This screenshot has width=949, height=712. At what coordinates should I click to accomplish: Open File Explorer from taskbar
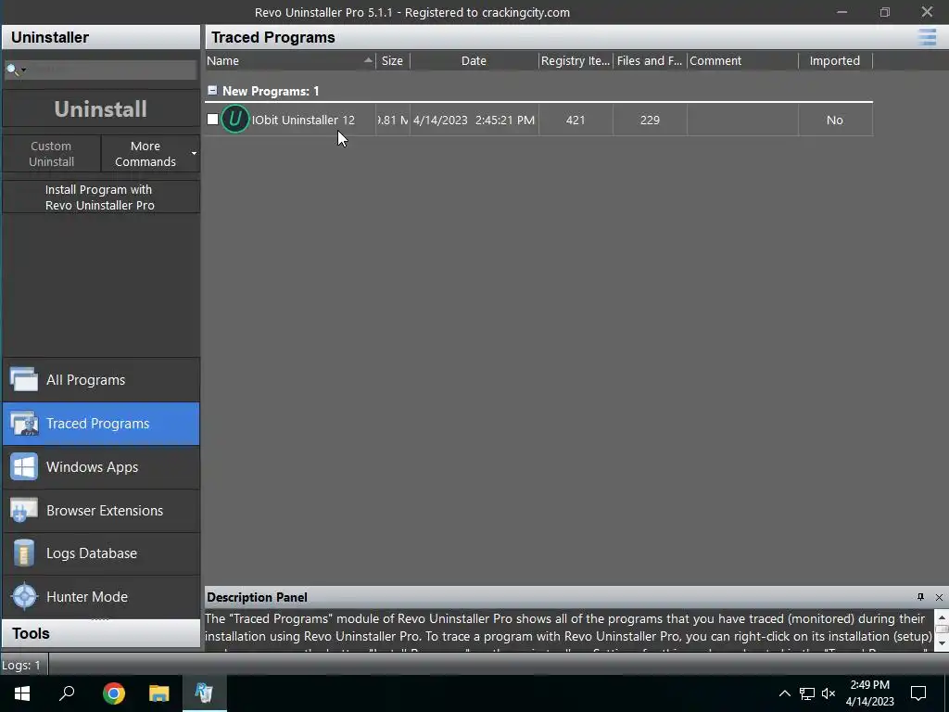(x=158, y=693)
